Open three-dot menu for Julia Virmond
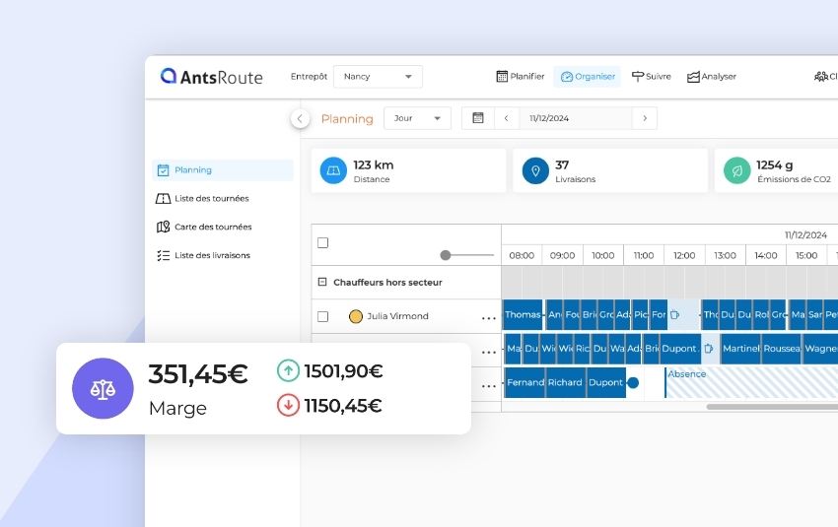 pyautogui.click(x=488, y=317)
